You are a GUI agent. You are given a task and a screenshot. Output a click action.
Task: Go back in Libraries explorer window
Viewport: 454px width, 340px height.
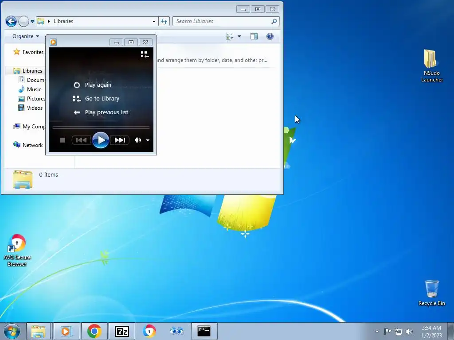click(11, 21)
